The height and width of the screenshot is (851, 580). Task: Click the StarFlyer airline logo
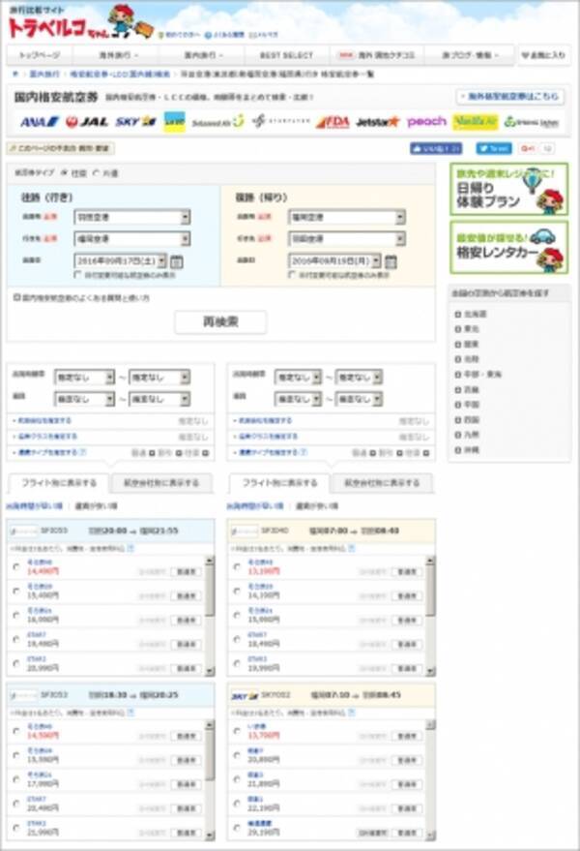pyautogui.click(x=280, y=121)
